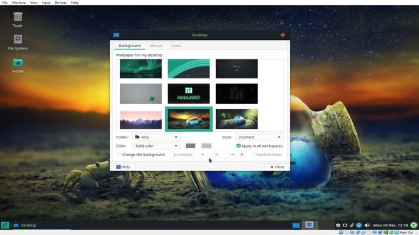This screenshot has height=235, width=419.
Task: Open the VirtualBox Machine menu
Action: (19, 3)
